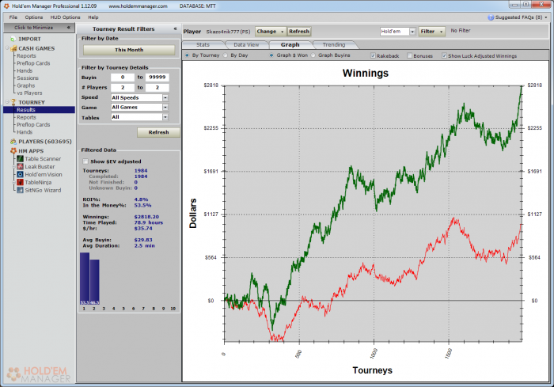554x387 pixels.
Task: Open Cash Games Sessions item
Action: (28, 78)
